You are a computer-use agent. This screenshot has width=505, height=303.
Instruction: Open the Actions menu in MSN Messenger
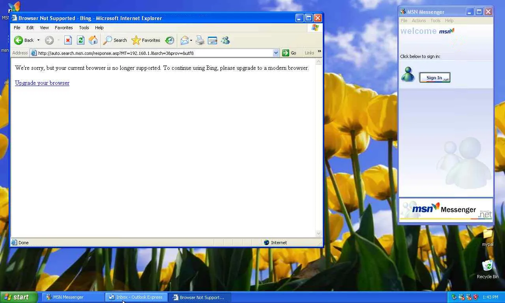point(419,21)
